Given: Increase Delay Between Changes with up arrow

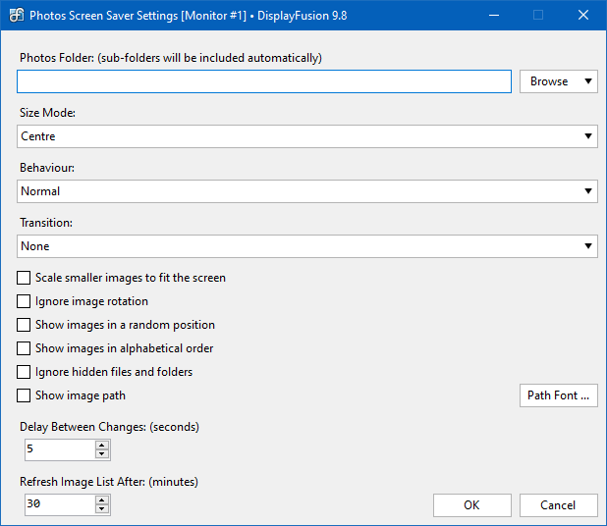Looking at the screenshot, I should pos(102,445).
